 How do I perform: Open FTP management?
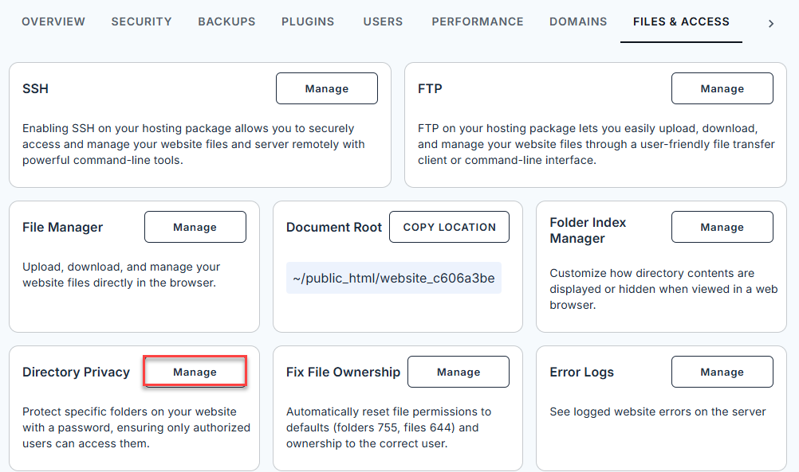(722, 88)
